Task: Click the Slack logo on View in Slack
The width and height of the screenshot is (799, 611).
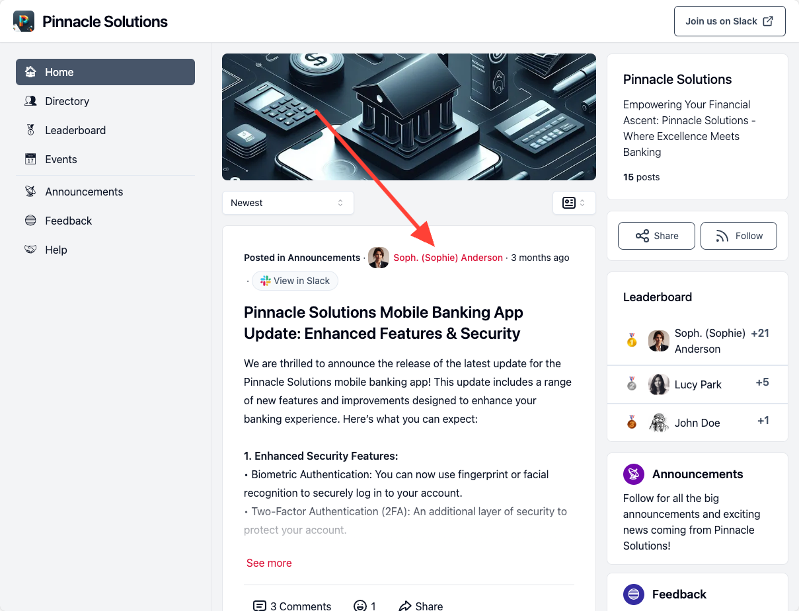Action: click(x=264, y=281)
